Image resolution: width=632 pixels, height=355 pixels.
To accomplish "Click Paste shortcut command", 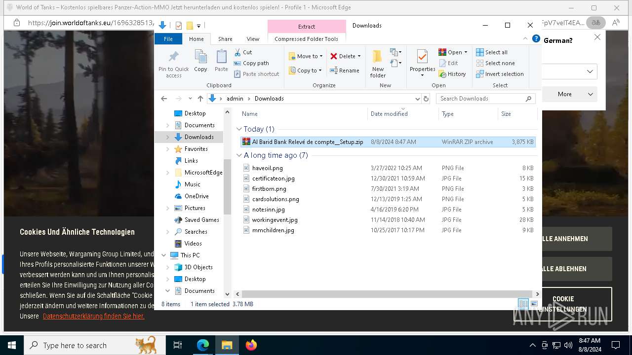I will click(257, 74).
